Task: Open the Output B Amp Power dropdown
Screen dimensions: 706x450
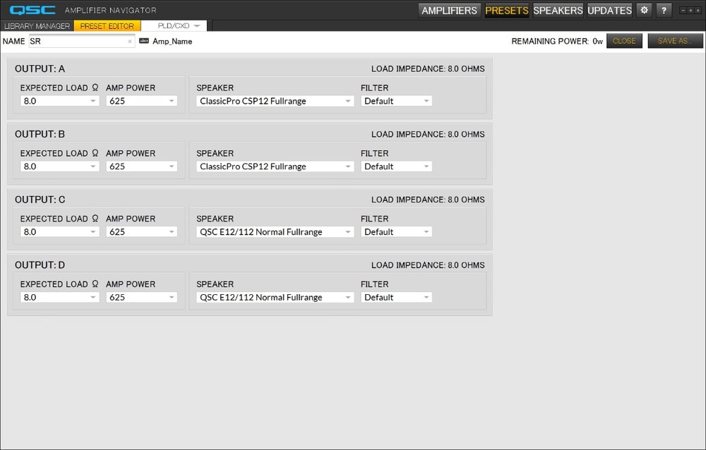Action: coord(141,166)
